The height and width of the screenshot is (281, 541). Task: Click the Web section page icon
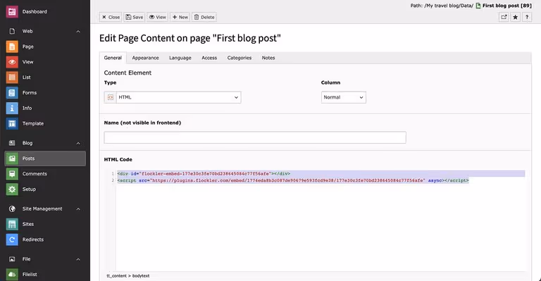(x=12, y=32)
